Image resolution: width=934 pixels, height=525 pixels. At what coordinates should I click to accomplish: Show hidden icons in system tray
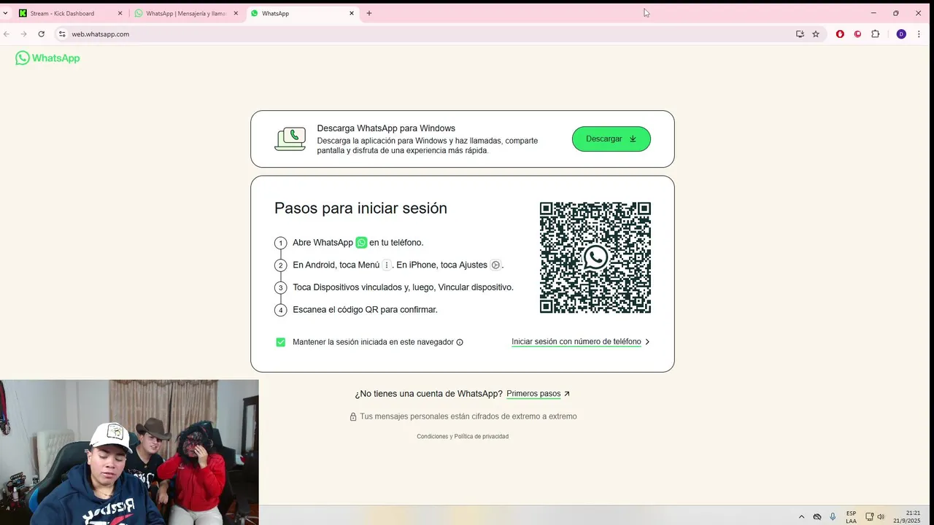tap(801, 516)
